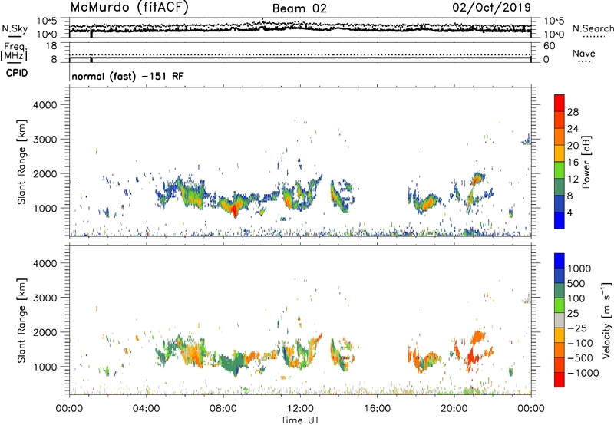The width and height of the screenshot is (614, 425).
Task: Click the orange echo near 2000 km around 21:00 in the Velocity panel
Action: (477, 336)
